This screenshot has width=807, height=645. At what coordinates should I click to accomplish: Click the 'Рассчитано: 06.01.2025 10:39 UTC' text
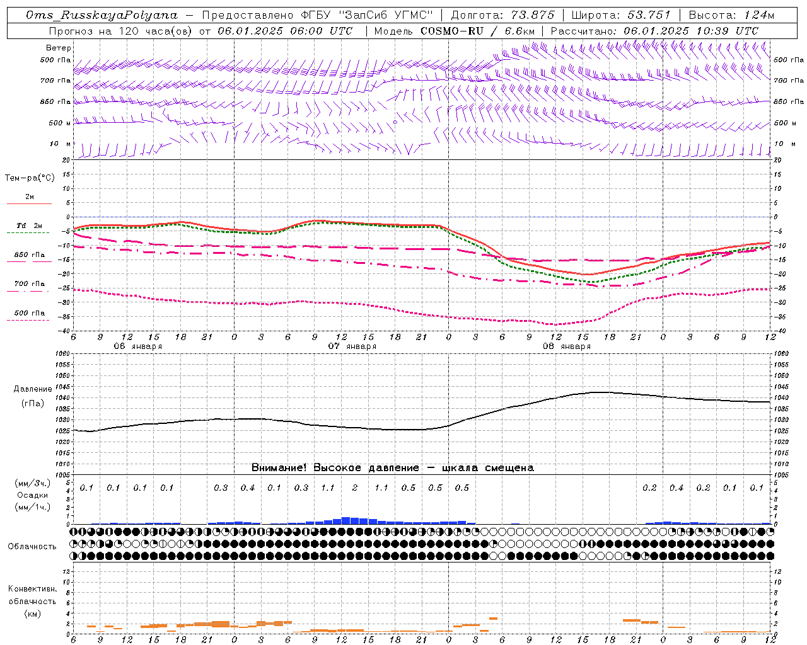tap(654, 30)
